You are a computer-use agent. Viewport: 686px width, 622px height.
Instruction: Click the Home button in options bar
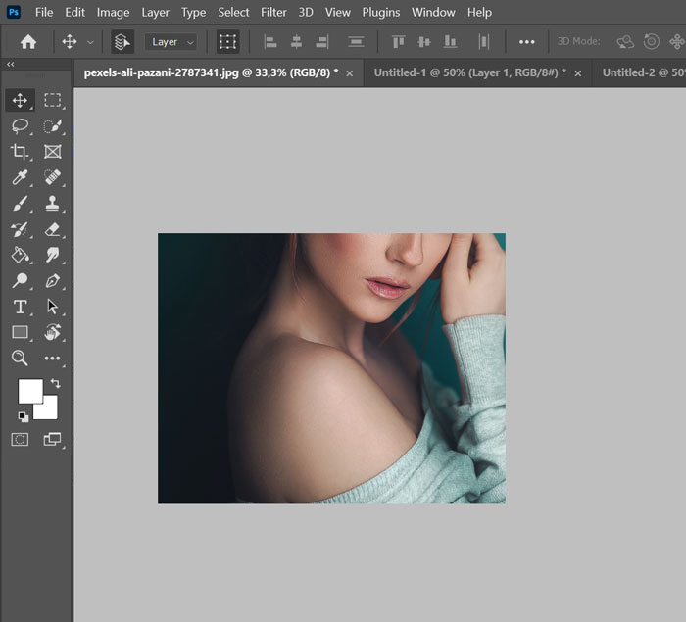coord(28,42)
